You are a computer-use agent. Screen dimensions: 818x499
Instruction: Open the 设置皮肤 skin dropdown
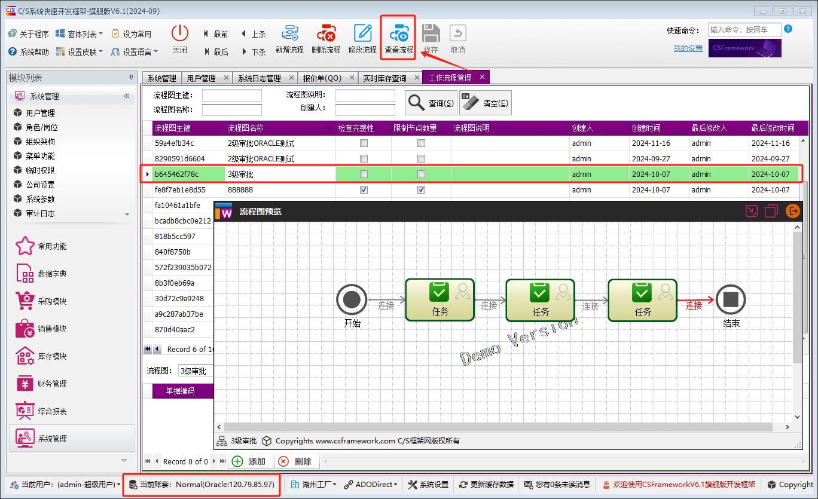pyautogui.click(x=80, y=52)
